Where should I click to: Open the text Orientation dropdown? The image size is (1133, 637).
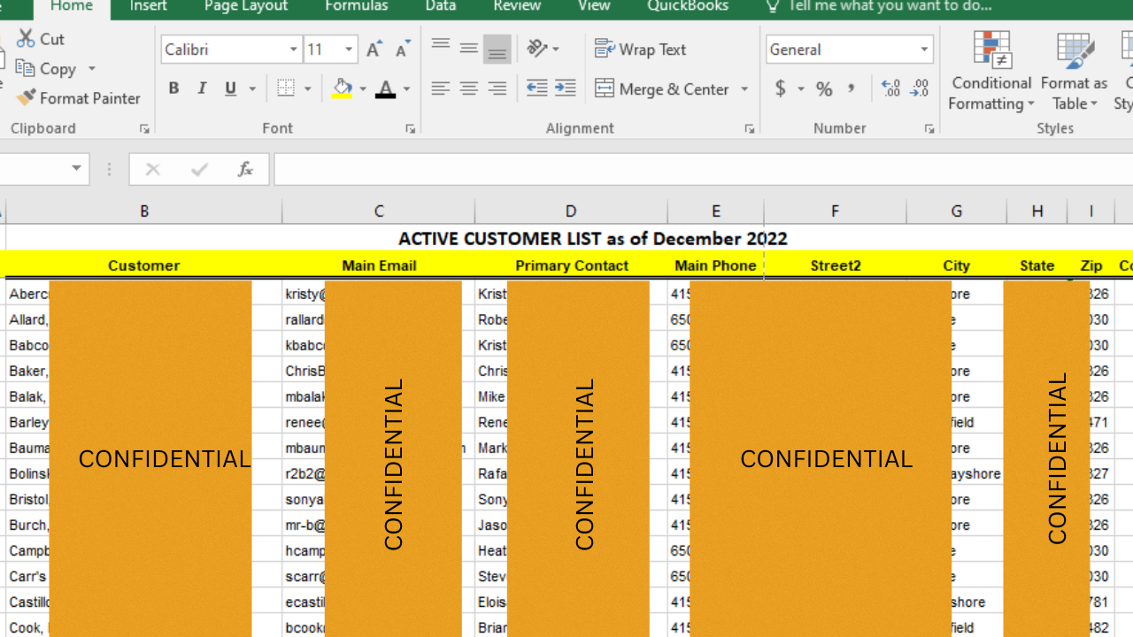pyautogui.click(x=543, y=48)
